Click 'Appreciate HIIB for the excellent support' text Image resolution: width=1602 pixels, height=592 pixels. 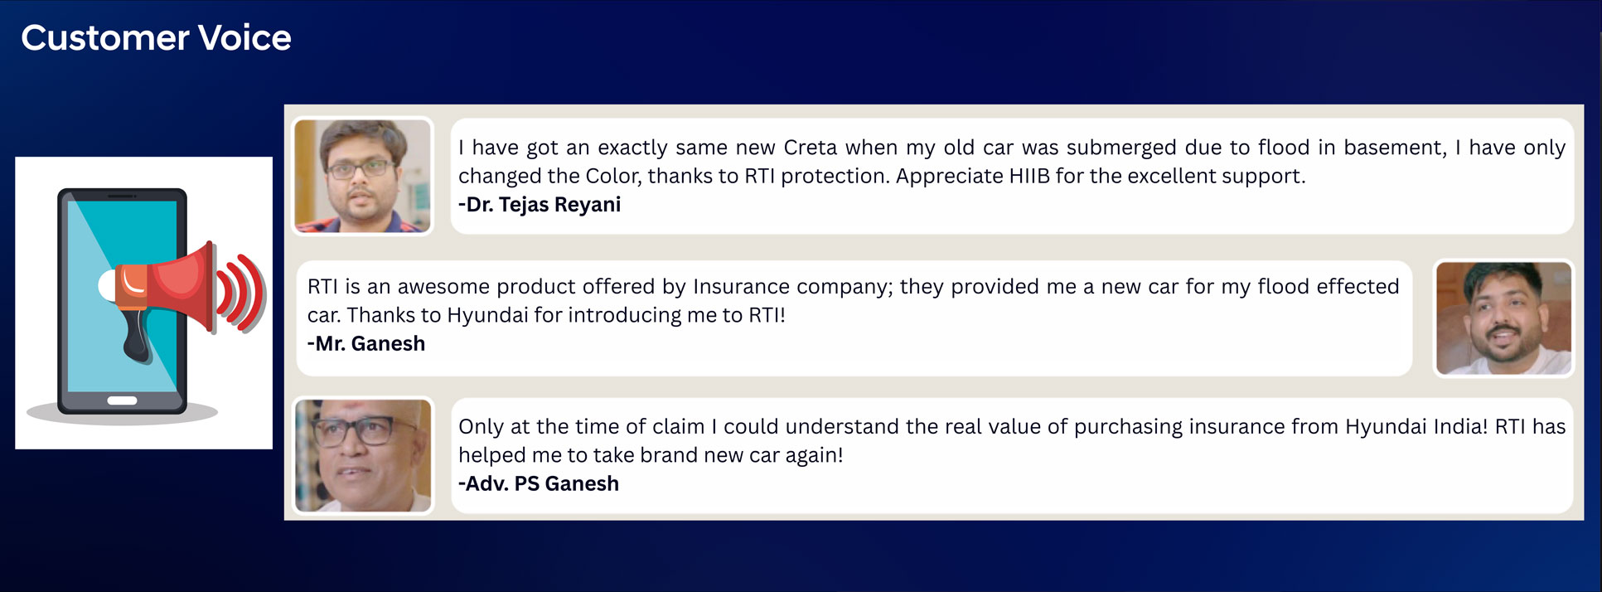(1101, 177)
